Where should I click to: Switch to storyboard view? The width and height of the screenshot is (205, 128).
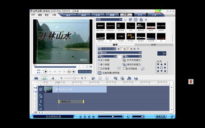[x=36, y=78]
